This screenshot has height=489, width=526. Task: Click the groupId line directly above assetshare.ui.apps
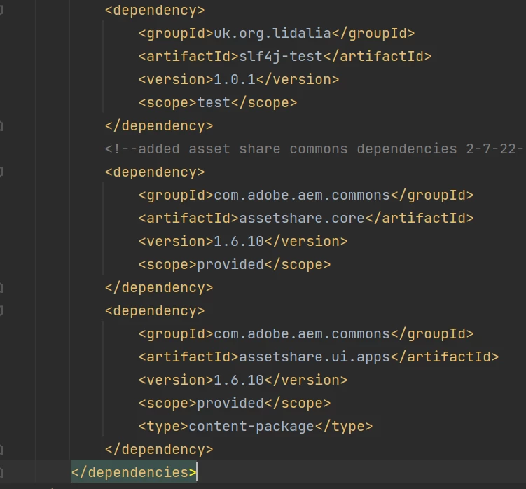pyautogui.click(x=306, y=334)
